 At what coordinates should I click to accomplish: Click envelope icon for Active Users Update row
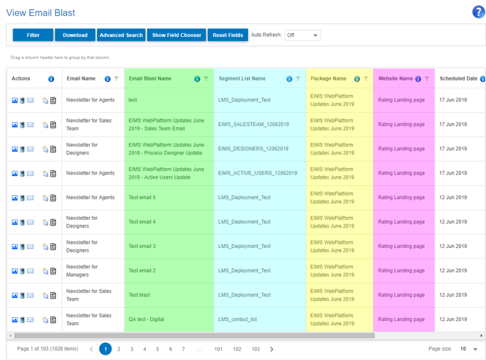click(x=30, y=173)
